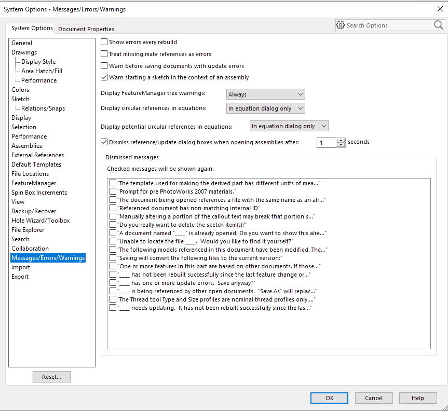Open potential circular references dropdown

point(289,126)
